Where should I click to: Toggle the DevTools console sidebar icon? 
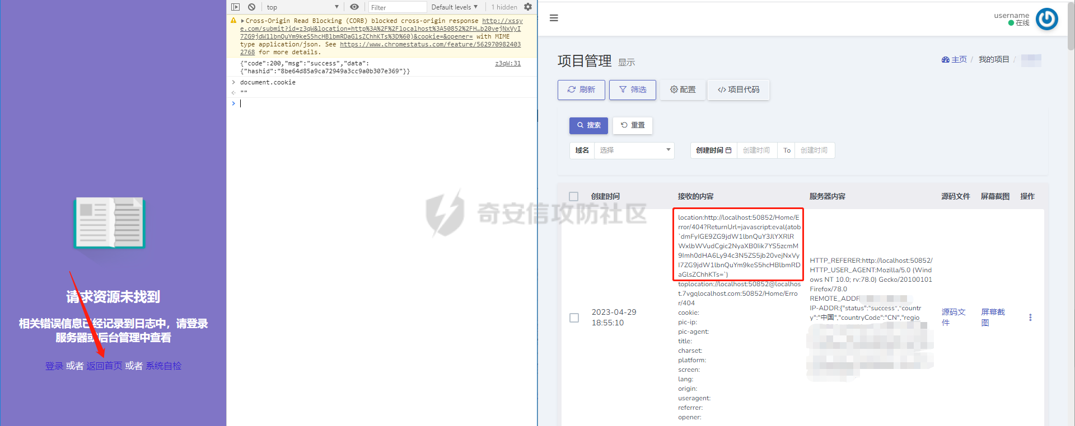coord(235,7)
